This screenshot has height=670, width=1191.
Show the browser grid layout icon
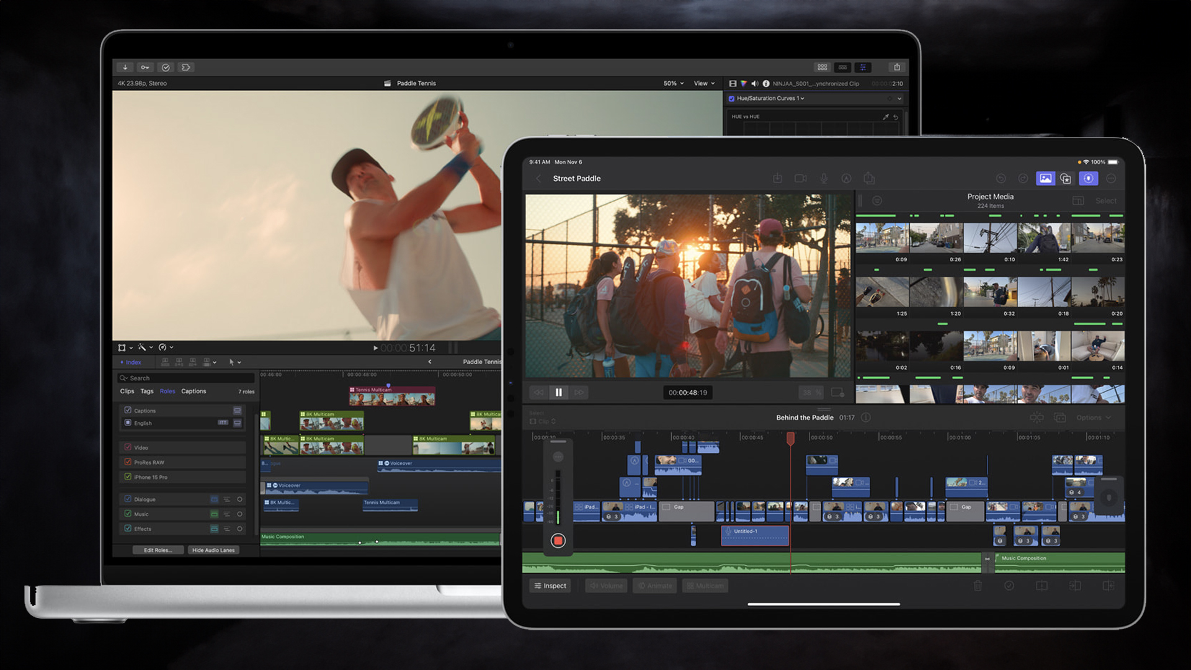[x=822, y=67]
